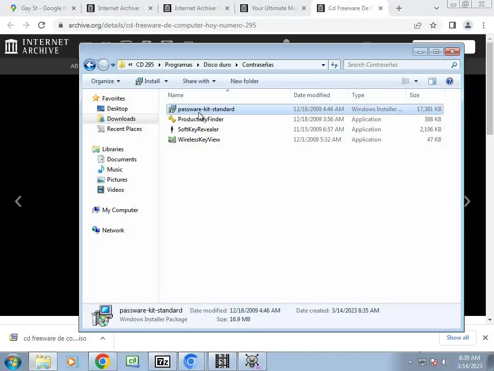Click the Install toolbar button
The height and width of the screenshot is (371, 494).
[x=148, y=81]
